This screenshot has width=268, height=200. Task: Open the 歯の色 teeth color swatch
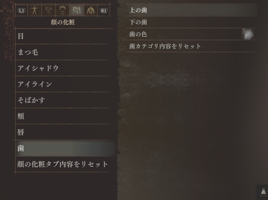(248, 34)
